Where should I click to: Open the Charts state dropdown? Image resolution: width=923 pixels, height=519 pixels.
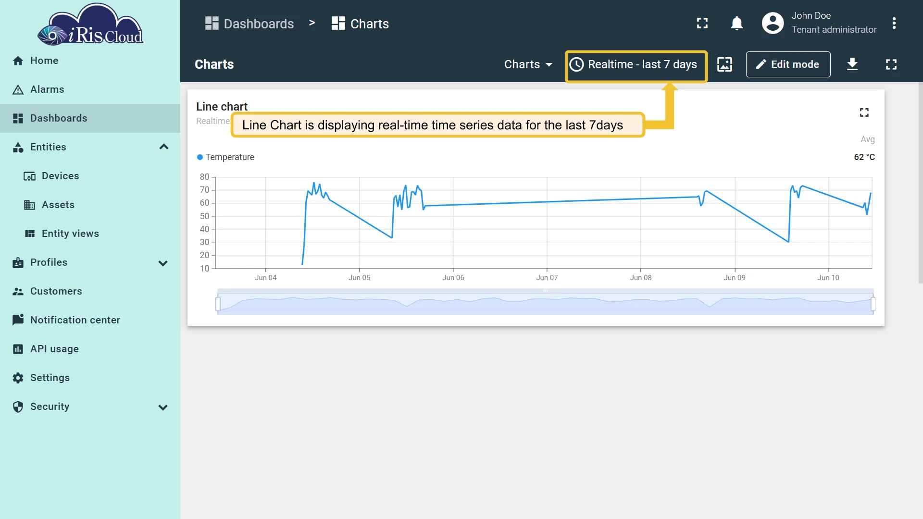click(528, 64)
